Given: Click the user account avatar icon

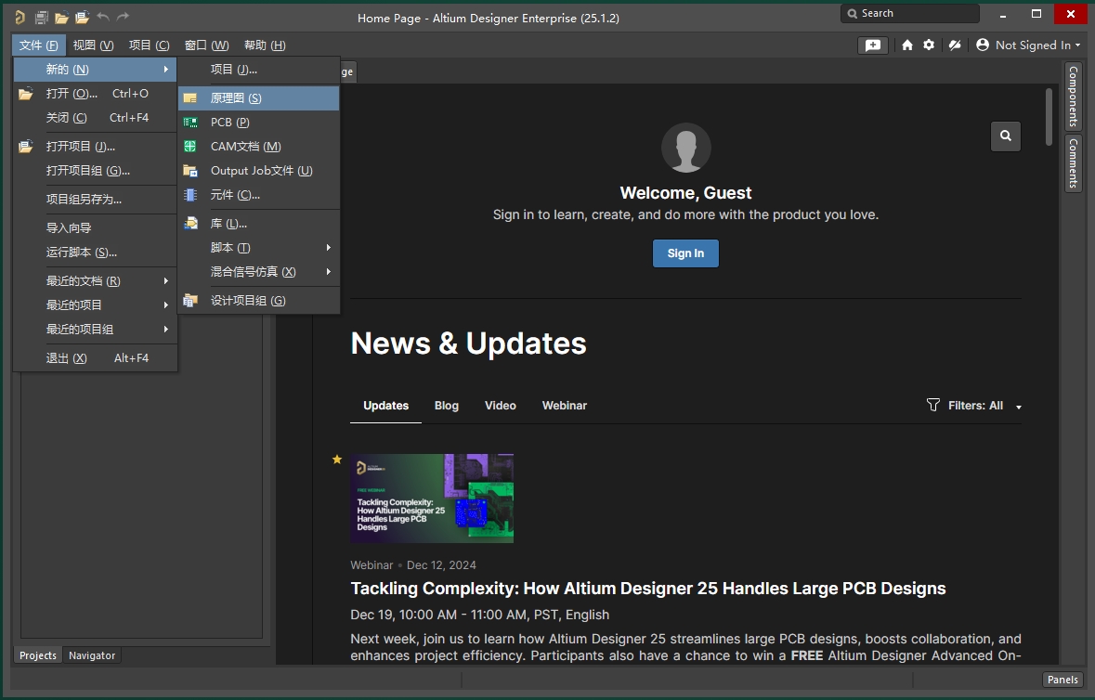Looking at the screenshot, I should 983,45.
